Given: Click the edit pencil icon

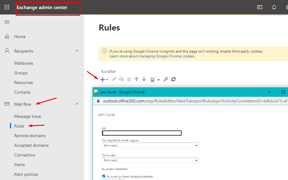Looking at the screenshot, I should tap(114, 79).
